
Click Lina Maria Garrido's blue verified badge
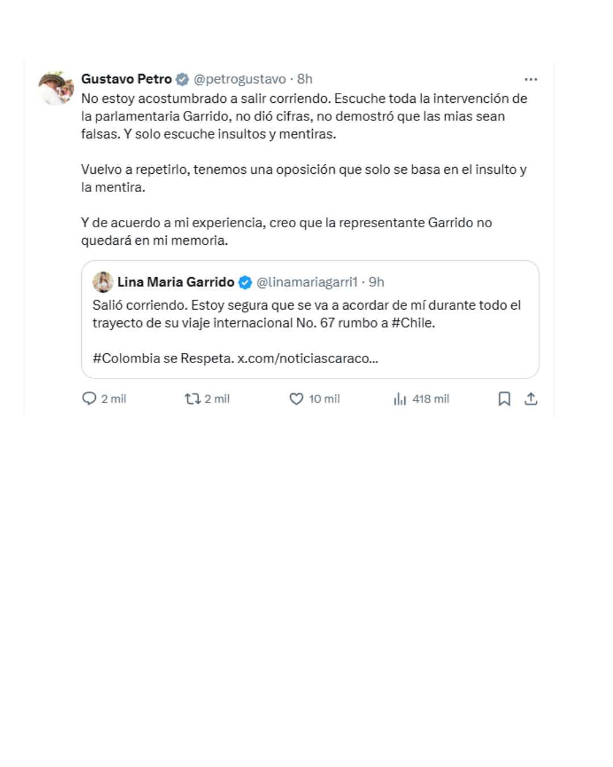point(245,282)
